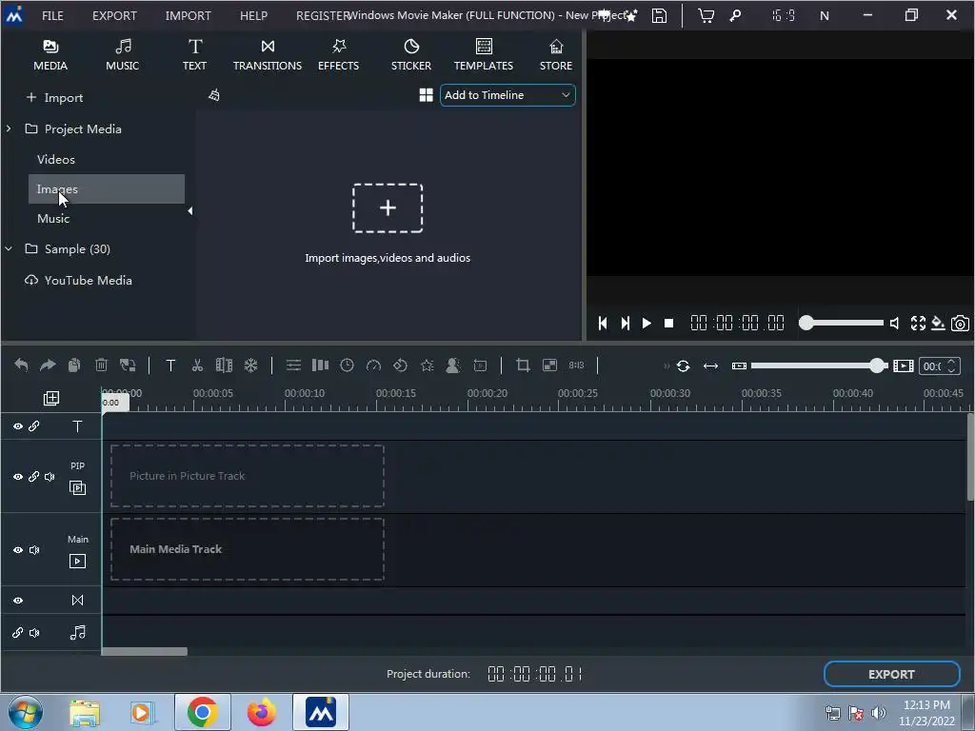This screenshot has height=731, width=975.
Task: Select the Images category
Action: click(107, 189)
